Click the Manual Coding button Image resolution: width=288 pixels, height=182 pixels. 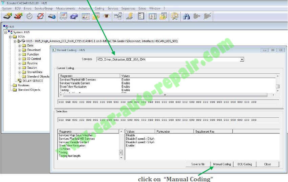point(222,164)
